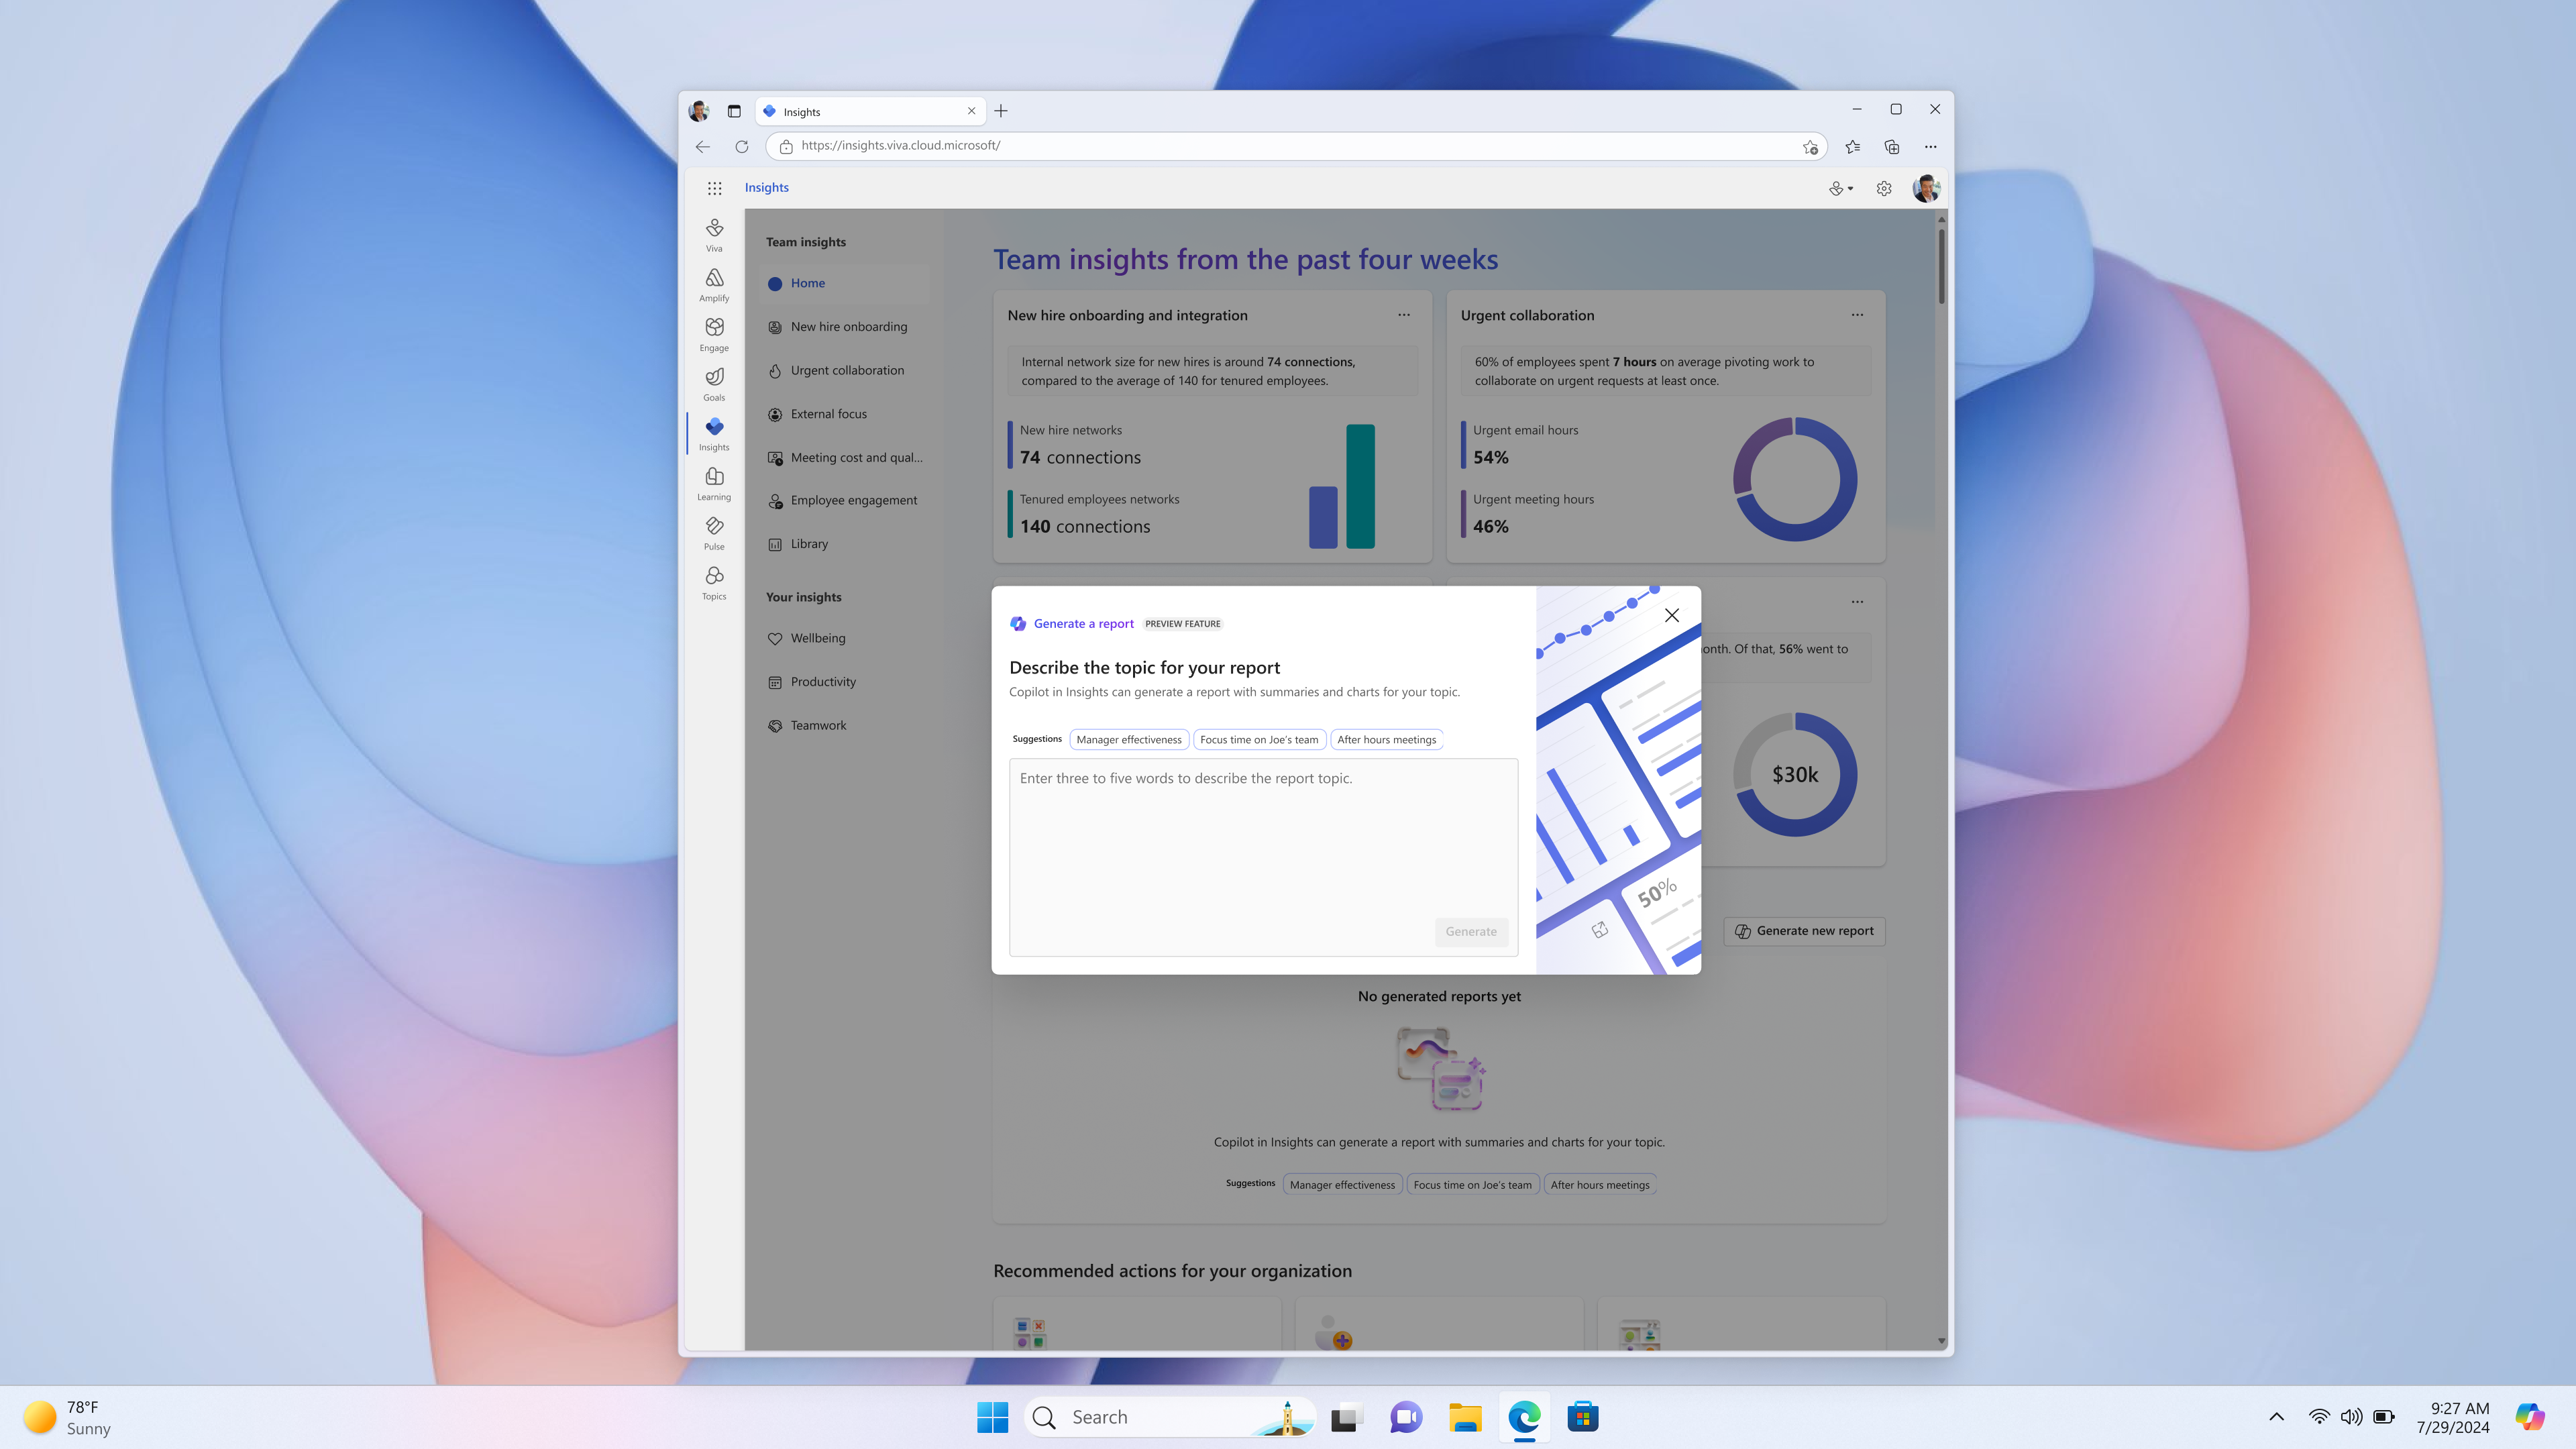Open the browser favorites list
This screenshot has height=1449, width=2576.
[x=1853, y=146]
